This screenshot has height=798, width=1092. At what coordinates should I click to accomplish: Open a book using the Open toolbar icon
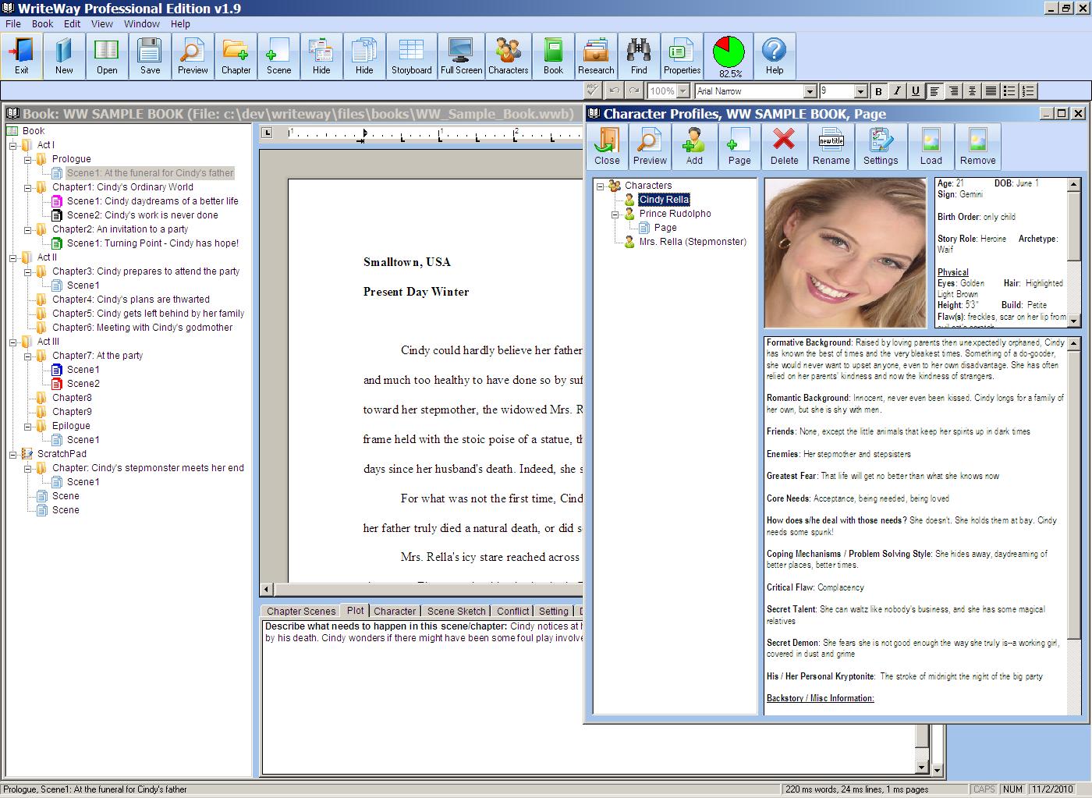[x=107, y=56]
